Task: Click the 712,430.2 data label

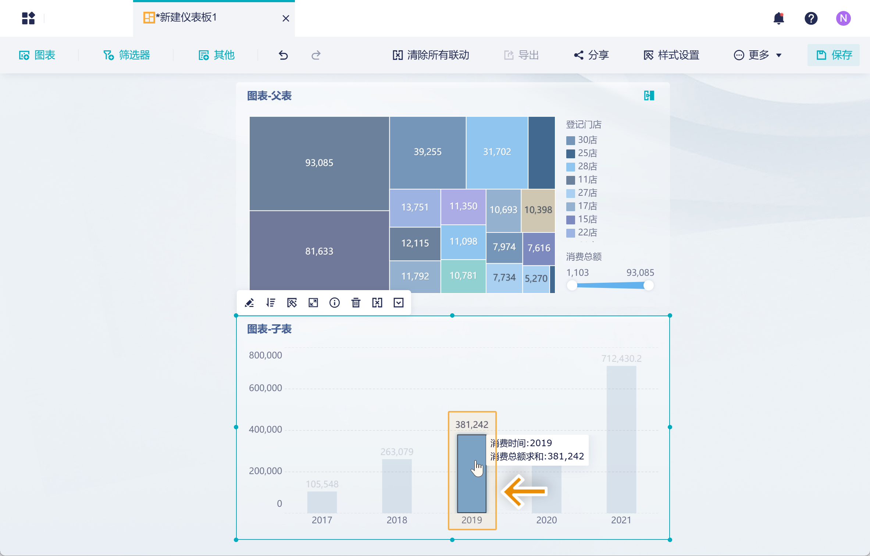Action: (x=621, y=358)
